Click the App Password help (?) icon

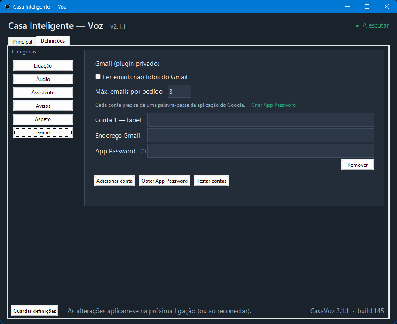click(143, 151)
